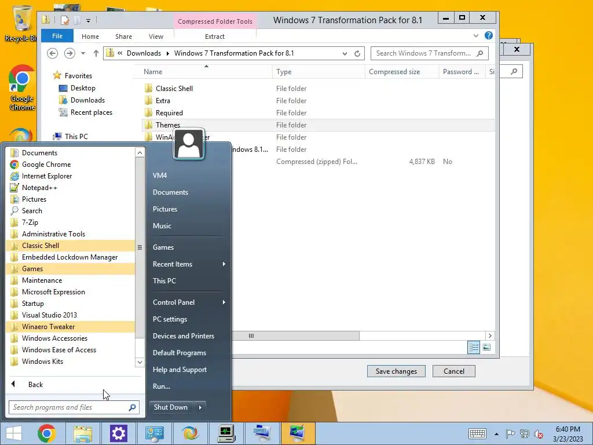Open the Customize Quick Access Toolbar dropdown
Viewport: 593px width, 445px height.
point(88,20)
